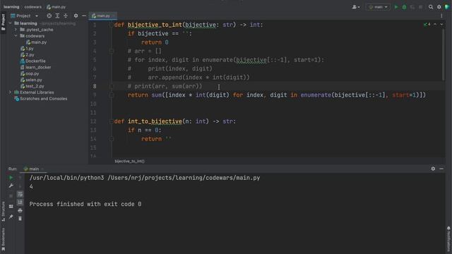Screen dimensions: 452x254
Task: Select opened file in Project tree icon
Action: coord(49,16)
